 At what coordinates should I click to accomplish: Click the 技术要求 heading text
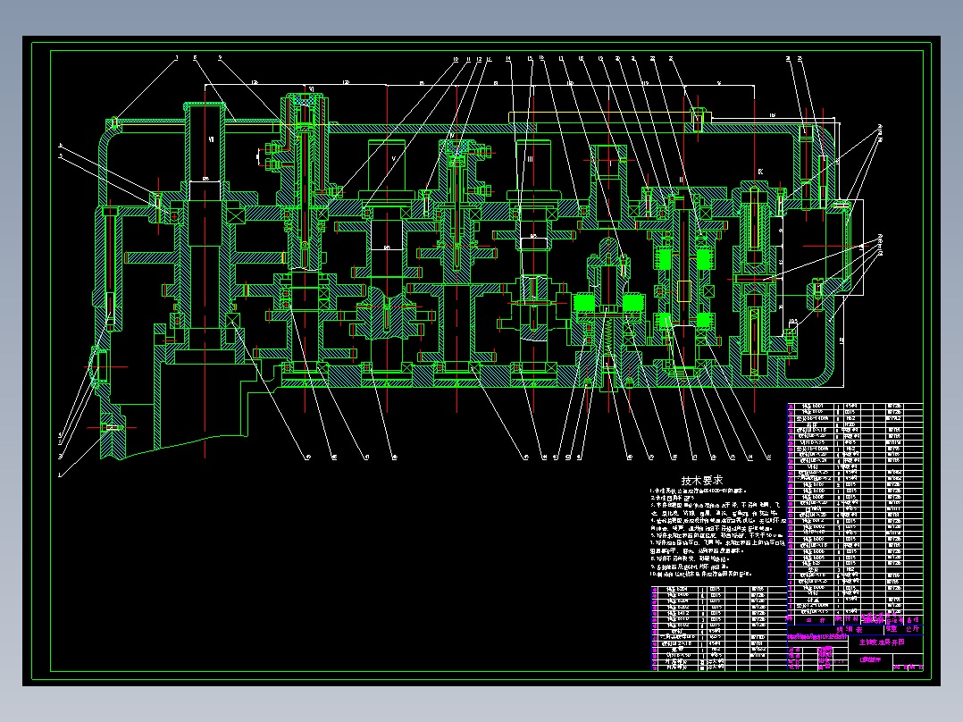[701, 481]
